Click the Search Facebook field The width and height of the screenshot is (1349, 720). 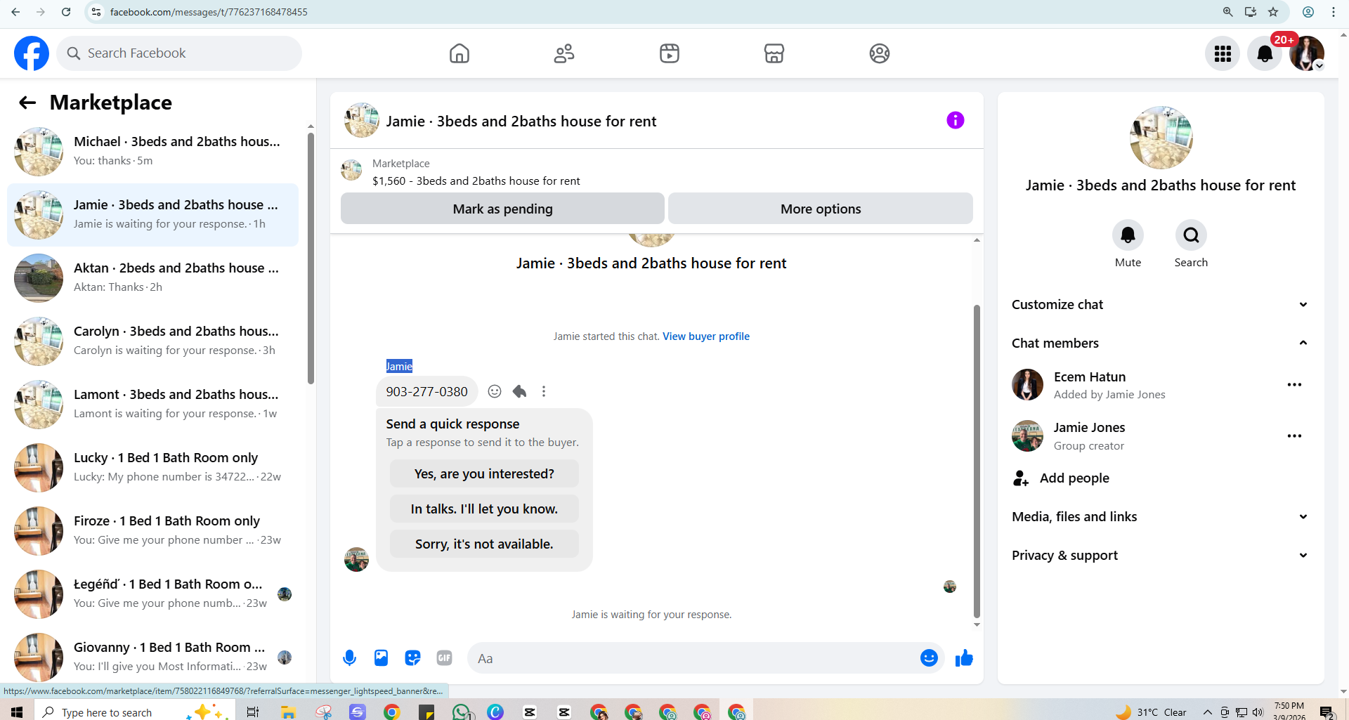(x=179, y=53)
